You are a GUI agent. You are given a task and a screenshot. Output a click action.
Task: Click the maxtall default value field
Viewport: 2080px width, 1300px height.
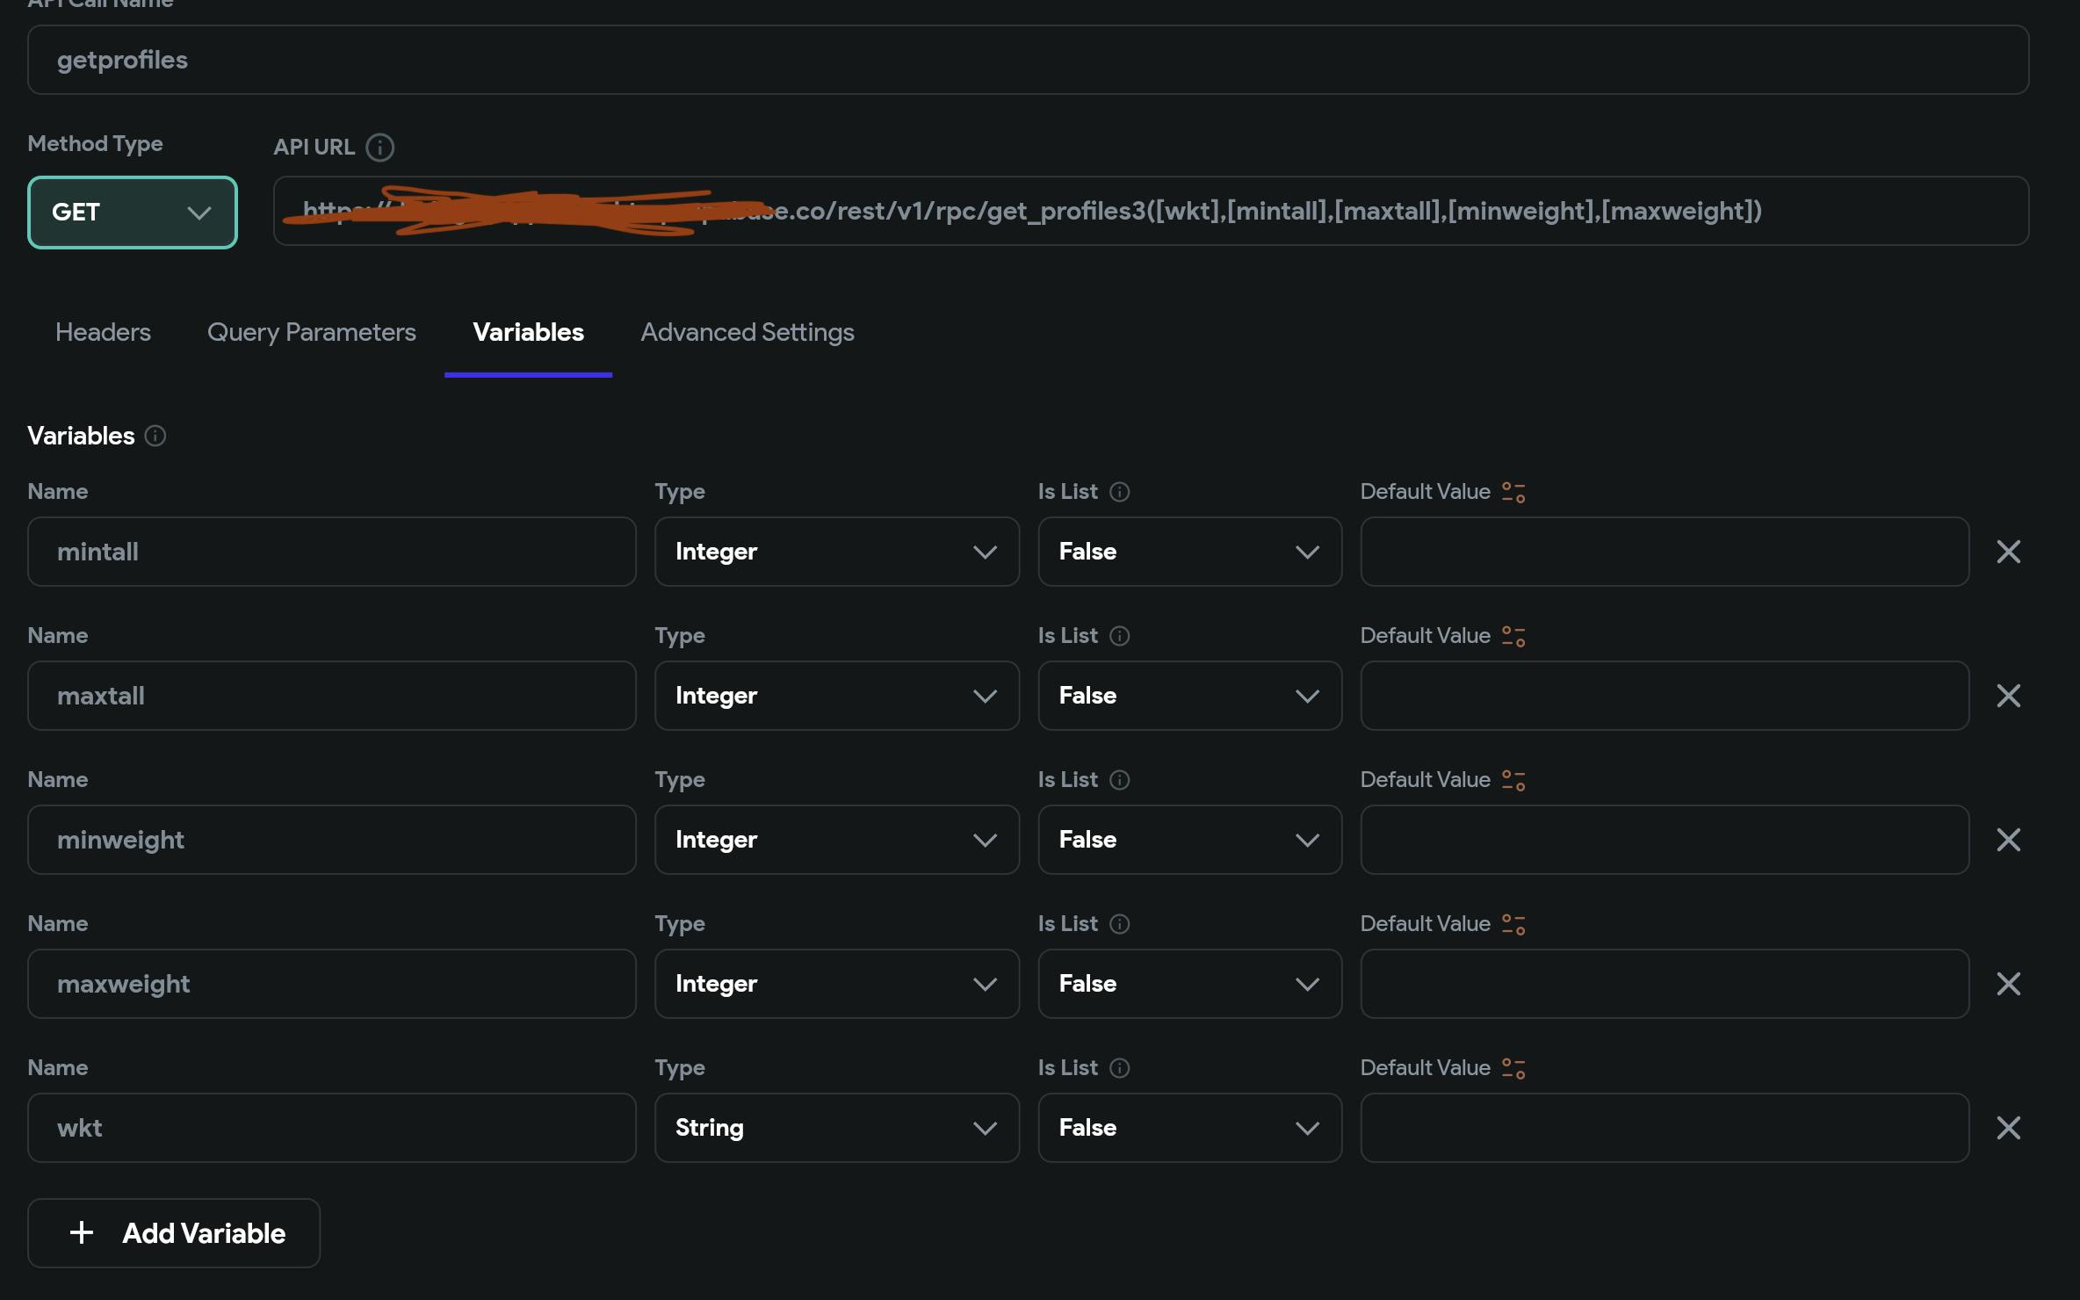(1664, 696)
